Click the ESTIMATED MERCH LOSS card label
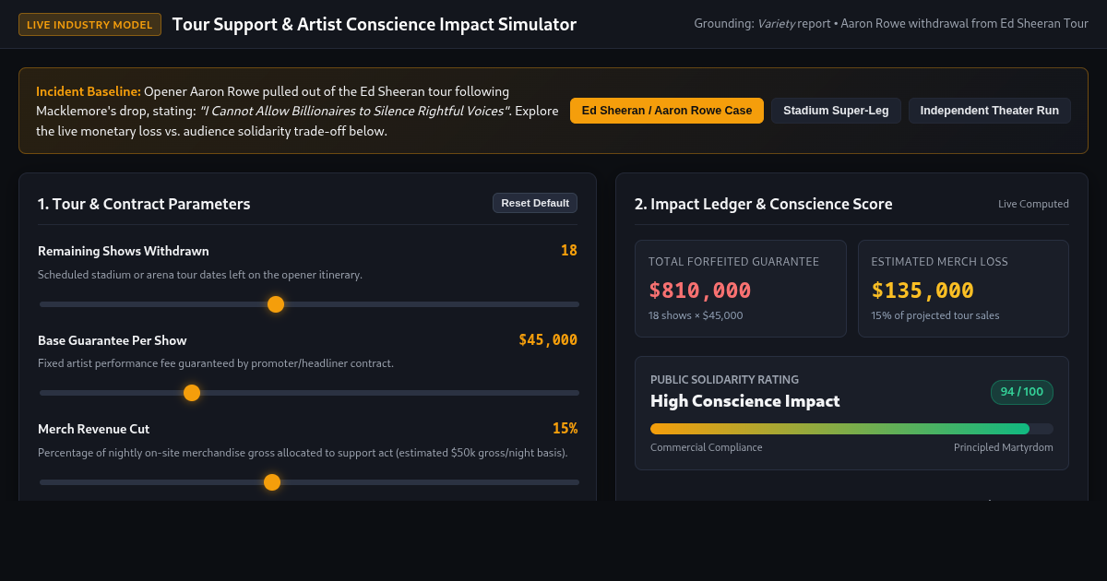Screen dimensions: 1107x581 point(940,262)
